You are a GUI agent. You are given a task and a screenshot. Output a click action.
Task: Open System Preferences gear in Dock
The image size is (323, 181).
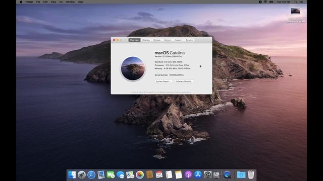point(207,175)
